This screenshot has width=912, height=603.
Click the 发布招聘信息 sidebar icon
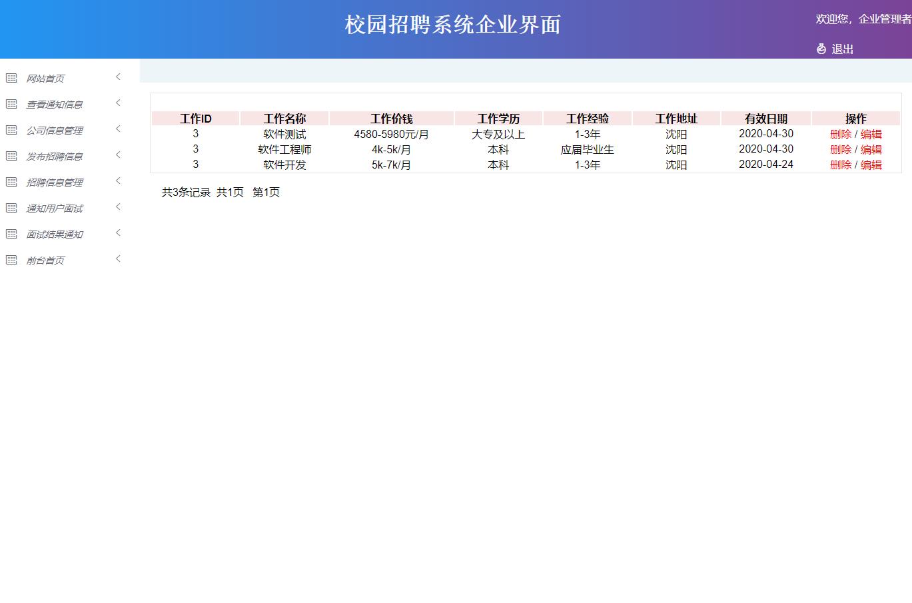tap(11, 155)
